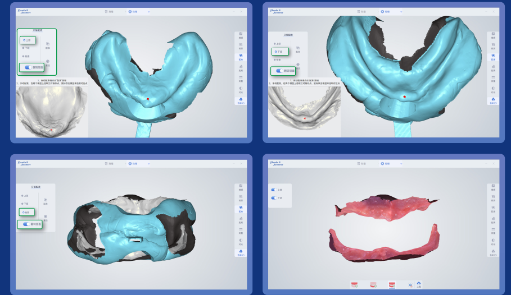Click first jaw icon in bottom-right window's bottom bar
511x295 pixels.
tap(354, 285)
